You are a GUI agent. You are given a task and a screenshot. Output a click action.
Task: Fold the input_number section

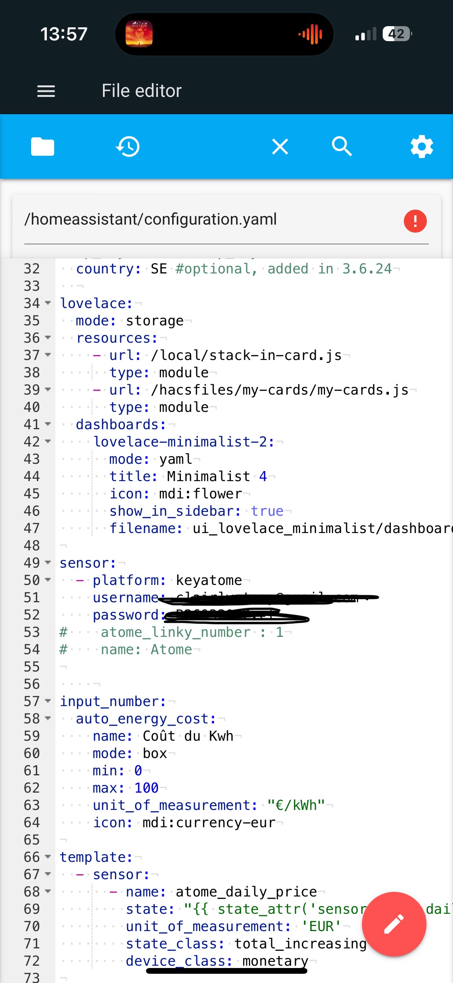point(48,701)
